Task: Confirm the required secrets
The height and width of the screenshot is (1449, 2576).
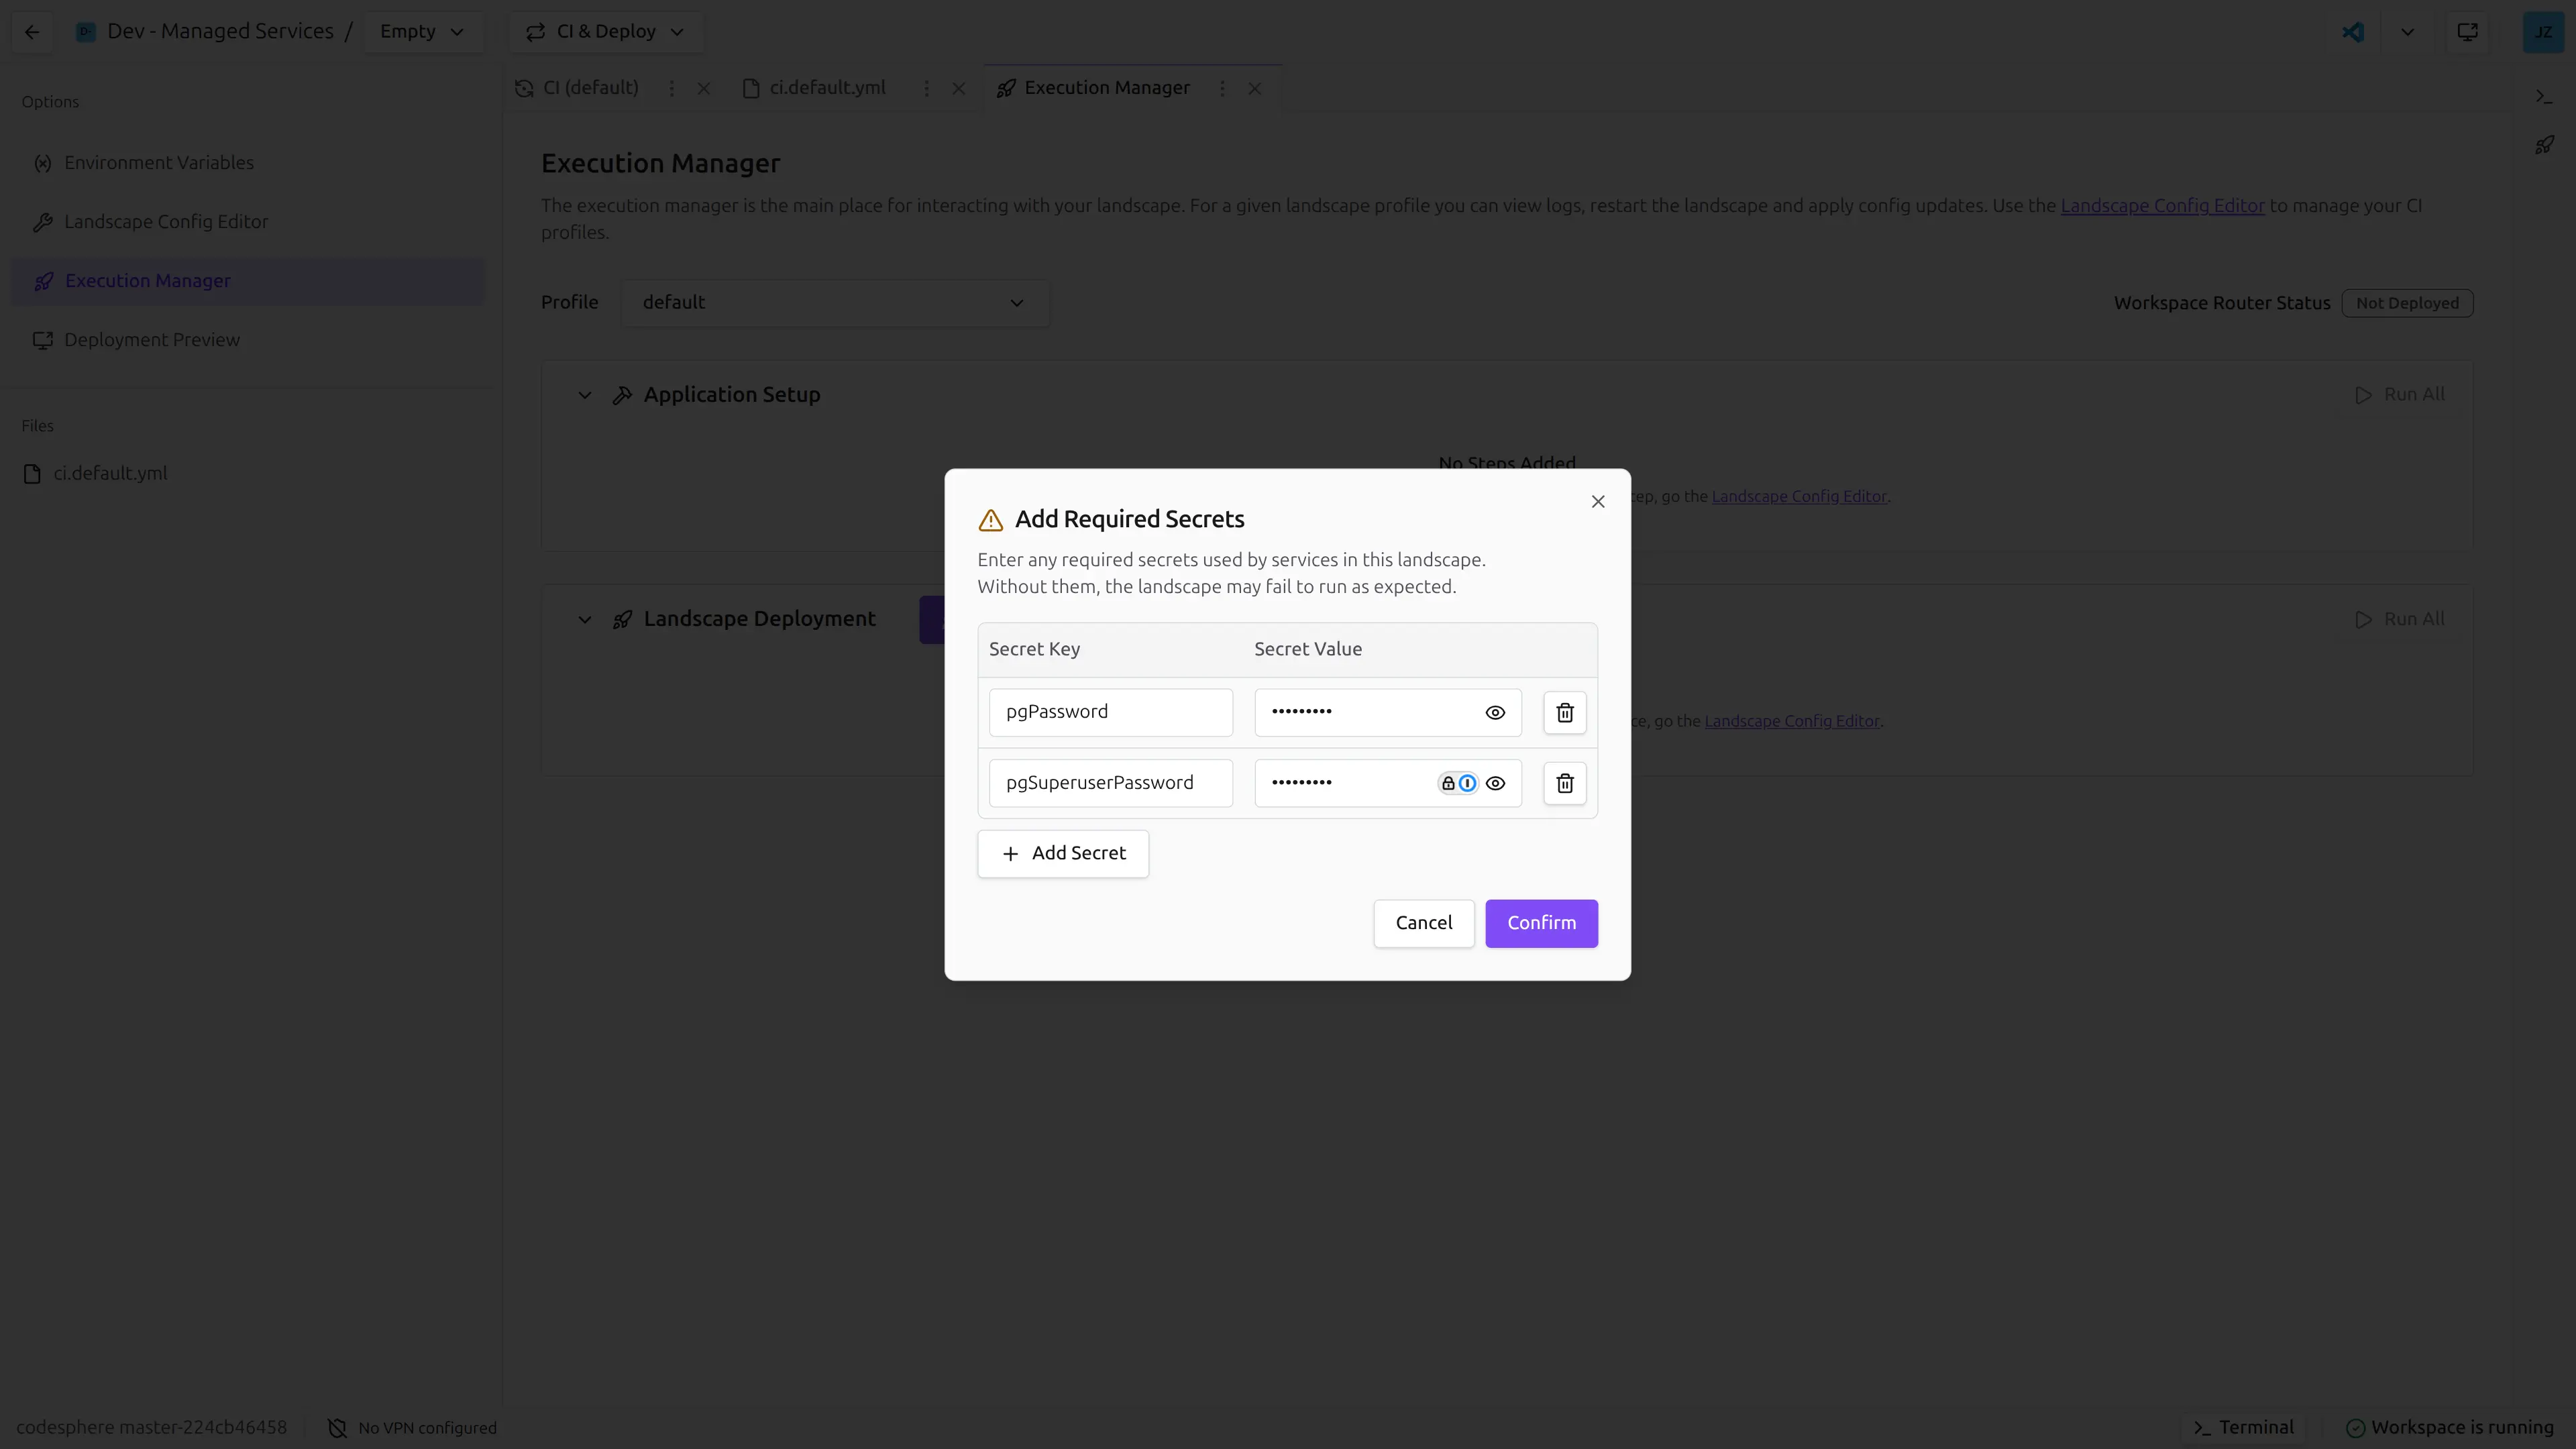Action: [x=1540, y=923]
